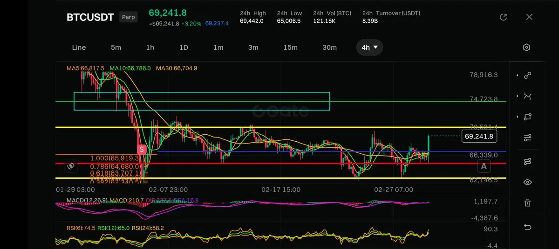Select the 15m timeframe
This screenshot has height=249, width=559.
(290, 47)
